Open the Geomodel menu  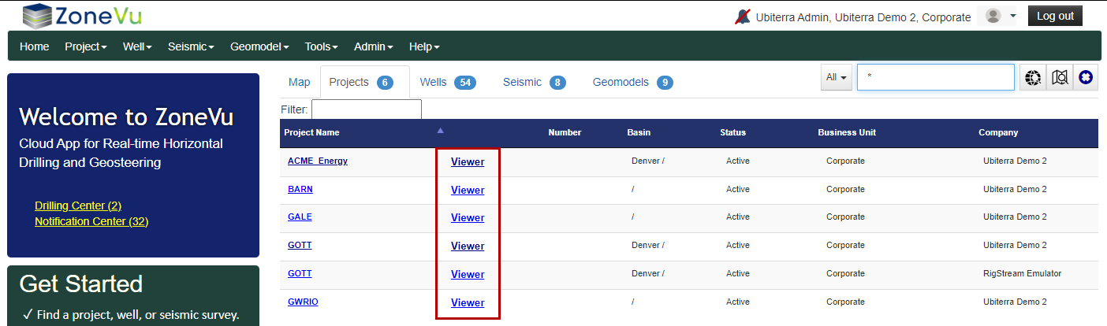tap(259, 46)
